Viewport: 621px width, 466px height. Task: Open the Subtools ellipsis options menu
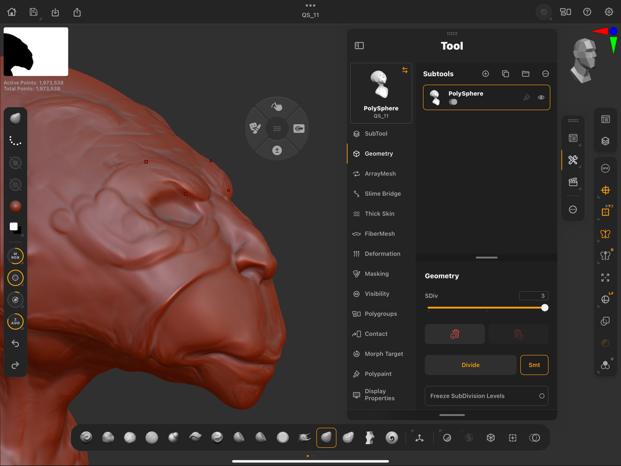coord(545,74)
